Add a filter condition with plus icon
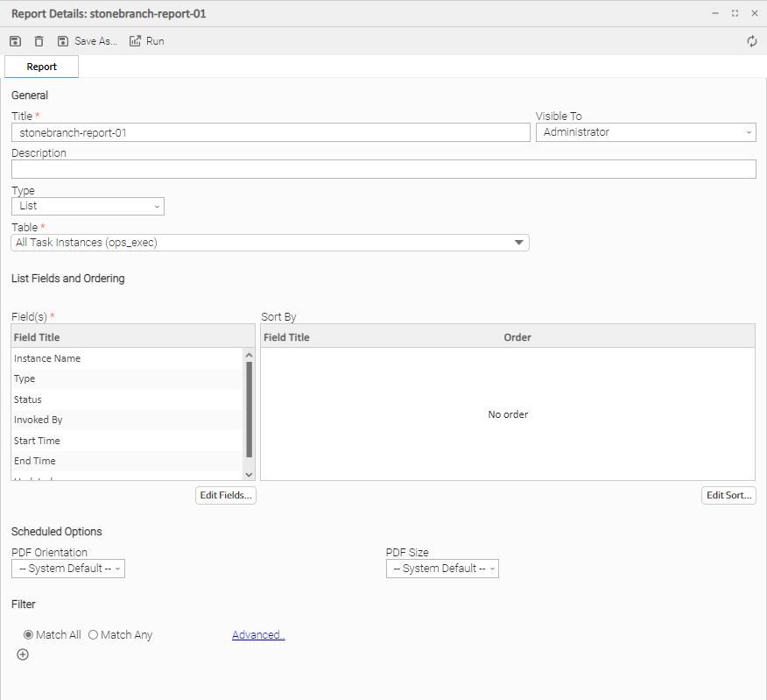 coord(23,654)
